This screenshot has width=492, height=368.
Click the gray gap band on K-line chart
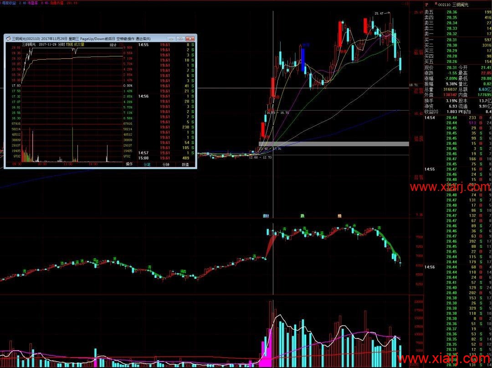333,143
